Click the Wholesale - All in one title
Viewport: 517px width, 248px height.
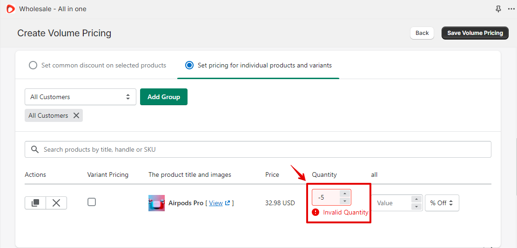pyautogui.click(x=53, y=9)
